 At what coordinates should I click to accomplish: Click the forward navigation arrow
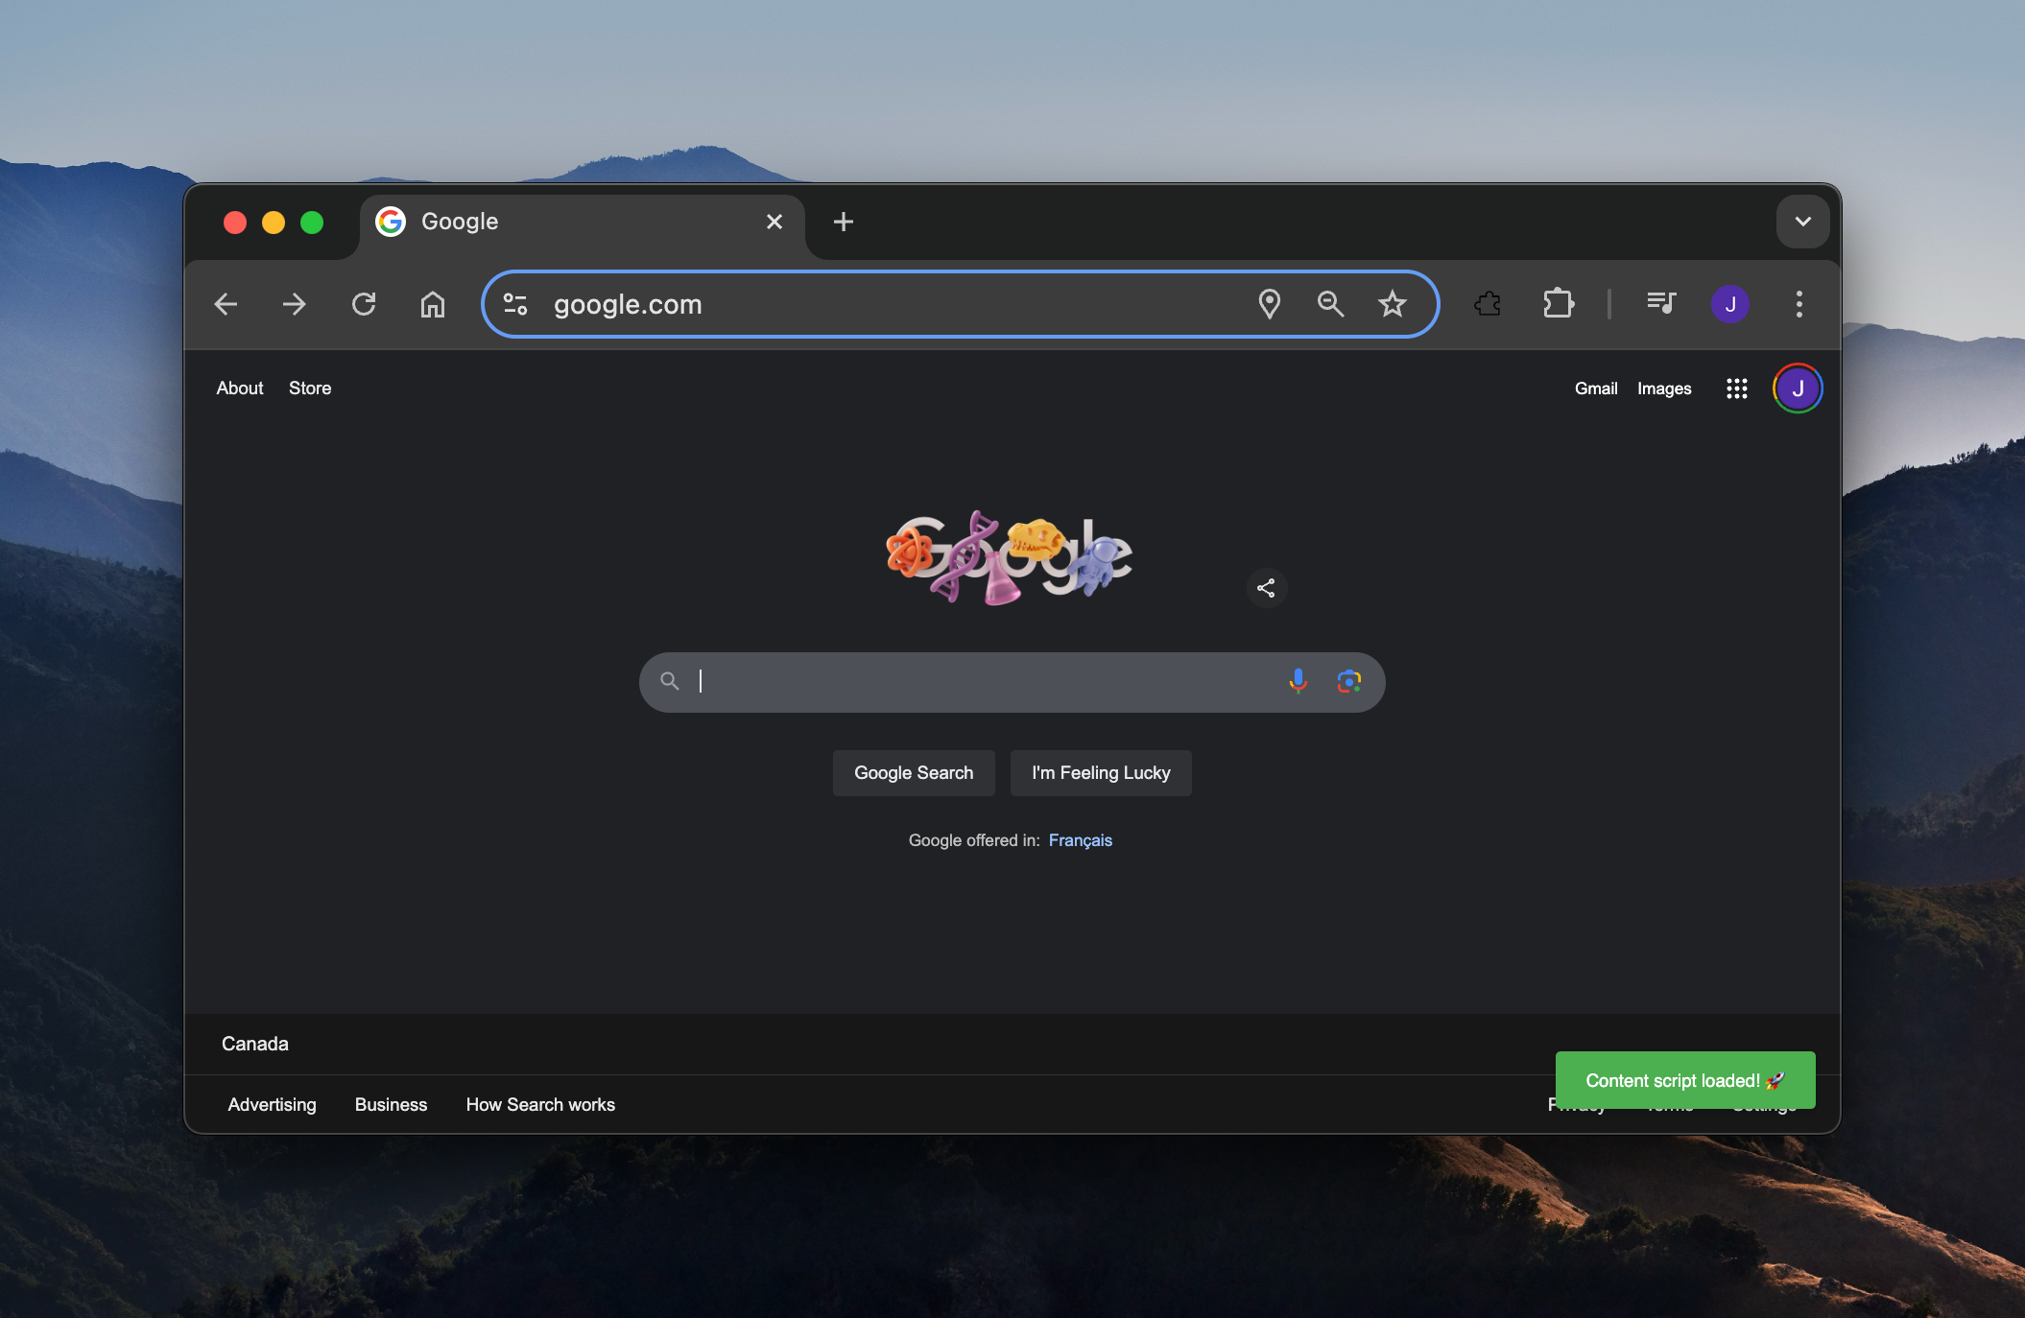click(x=295, y=304)
